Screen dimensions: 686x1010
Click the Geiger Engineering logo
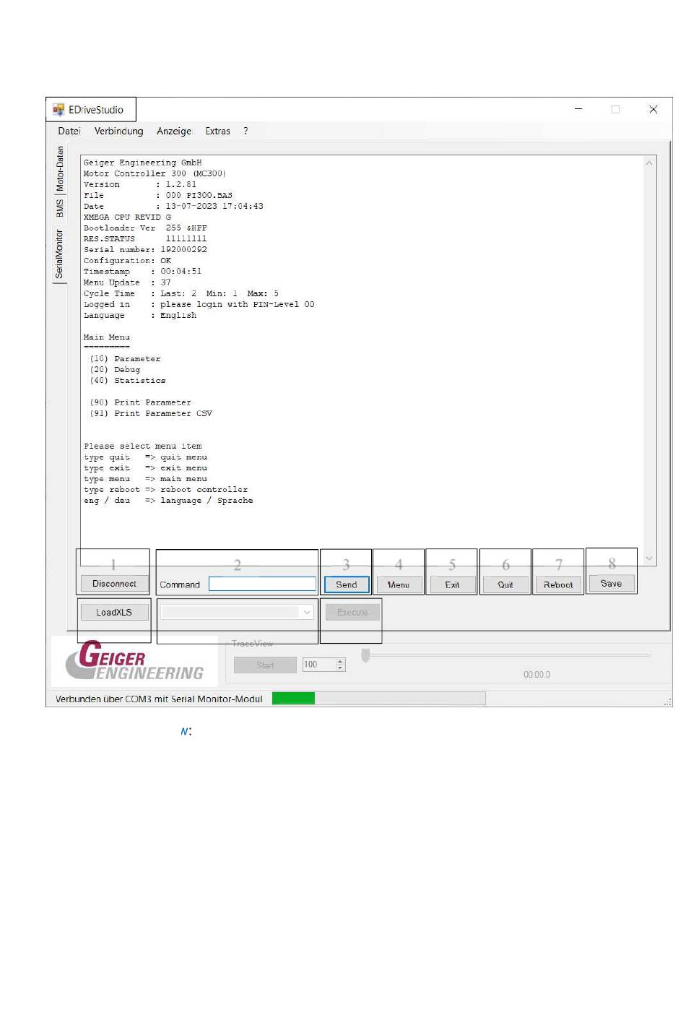pos(135,660)
